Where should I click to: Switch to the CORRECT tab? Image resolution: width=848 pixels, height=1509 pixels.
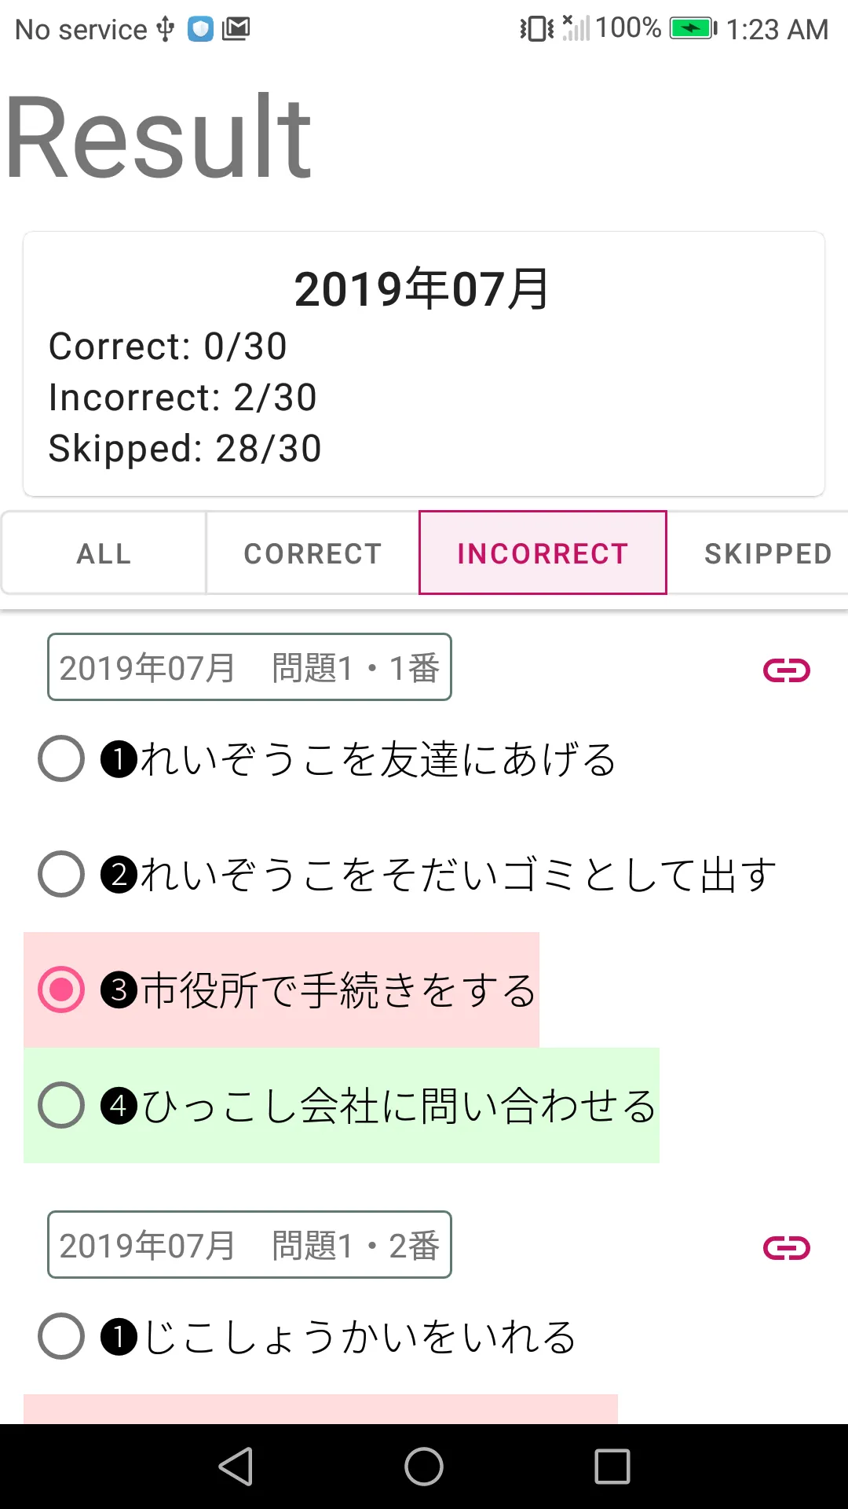click(x=313, y=553)
